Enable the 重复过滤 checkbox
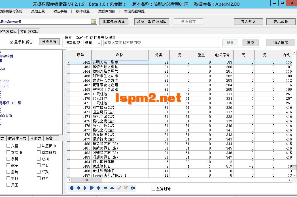Screen dimensions: 297x197 (x=153, y=189)
